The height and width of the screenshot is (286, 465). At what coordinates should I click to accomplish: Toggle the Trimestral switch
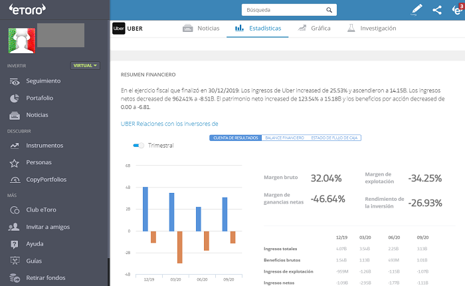pyautogui.click(x=138, y=146)
